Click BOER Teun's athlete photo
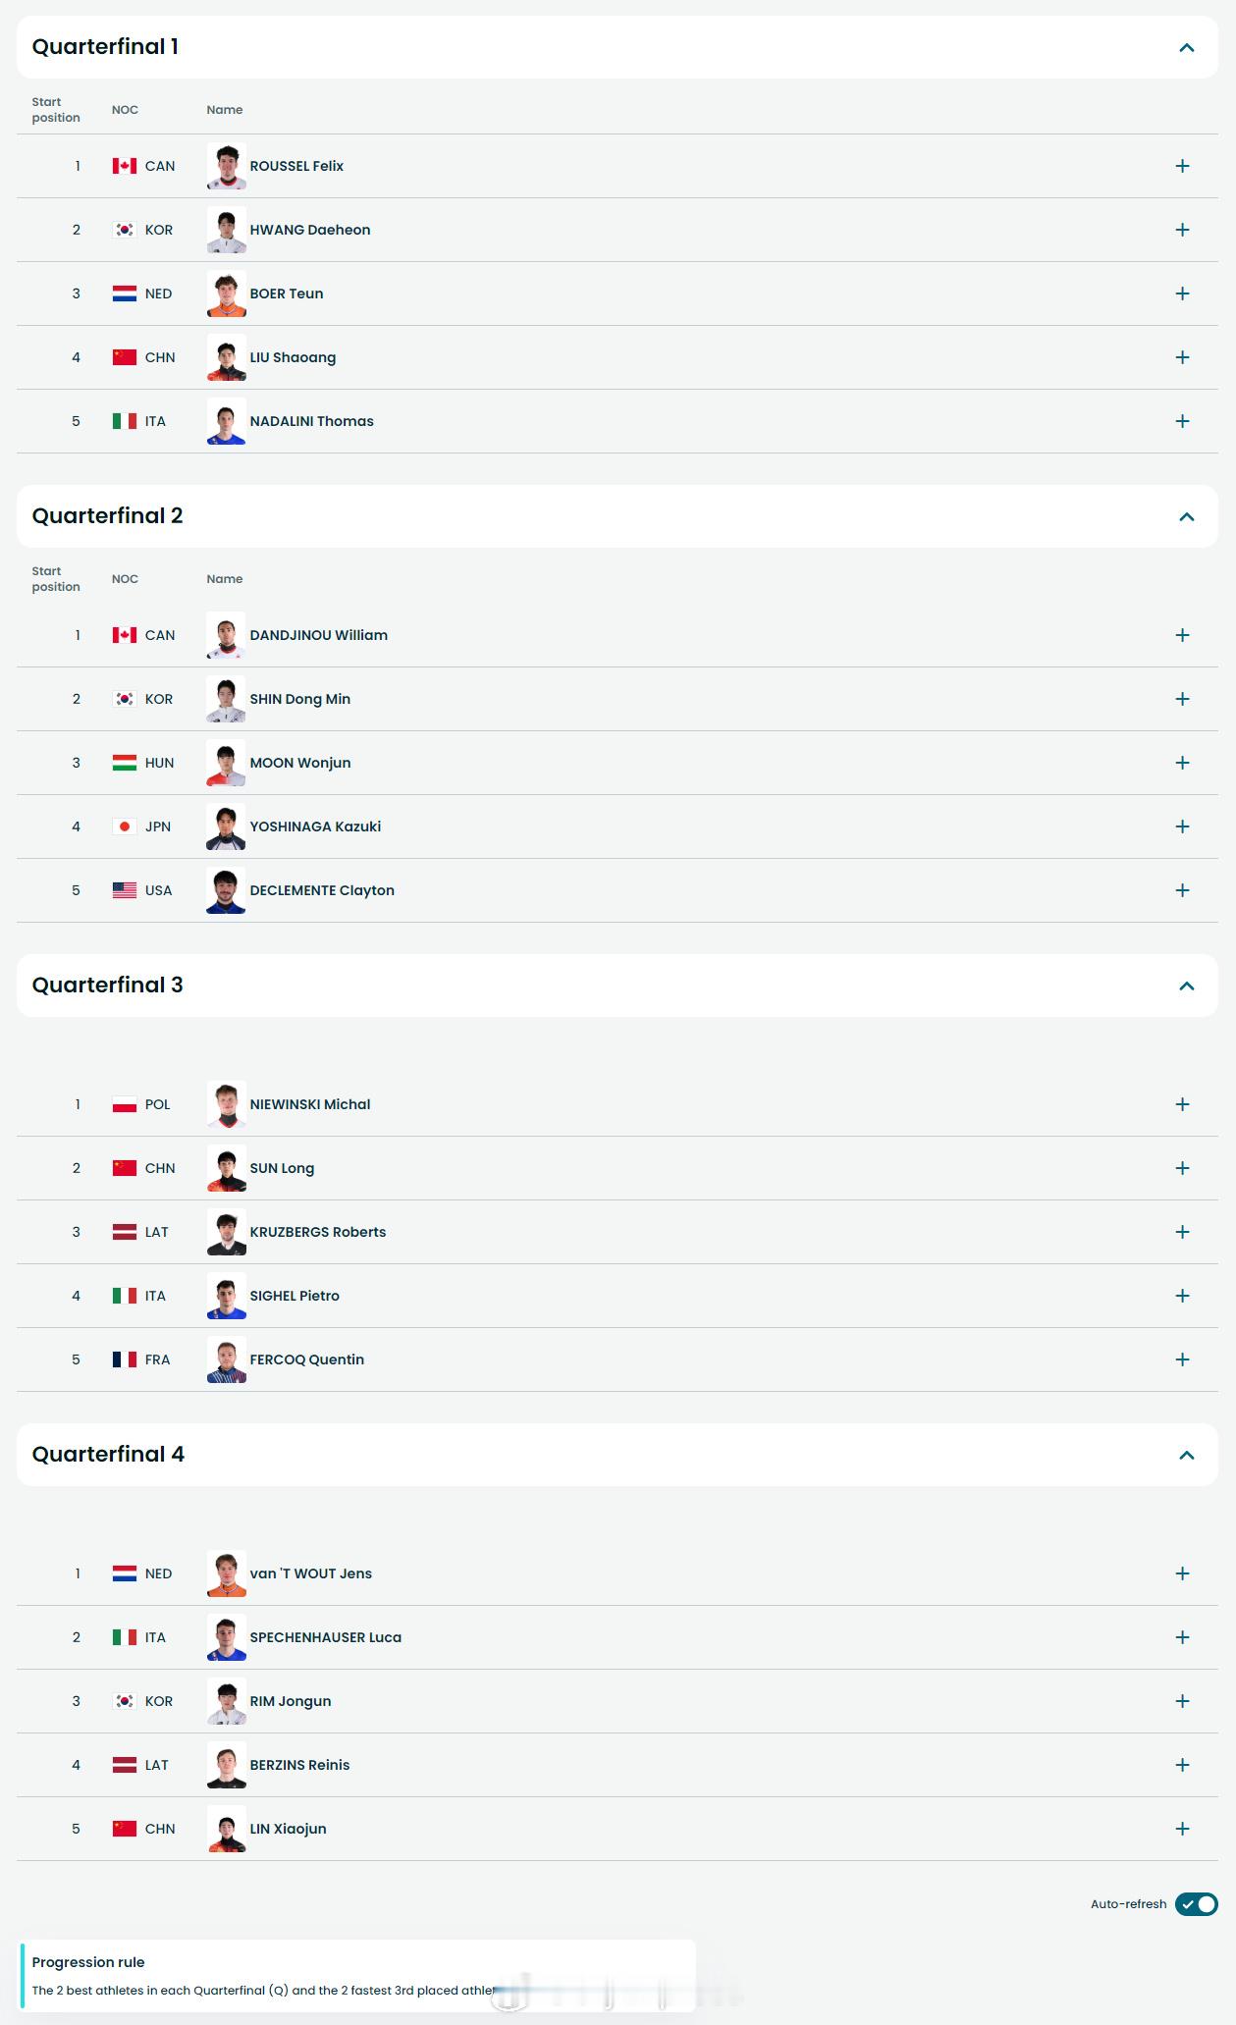 click(226, 293)
